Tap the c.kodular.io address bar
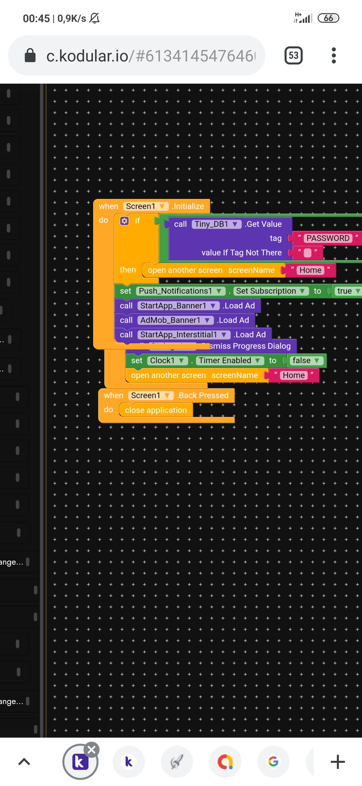 pyautogui.click(x=137, y=55)
